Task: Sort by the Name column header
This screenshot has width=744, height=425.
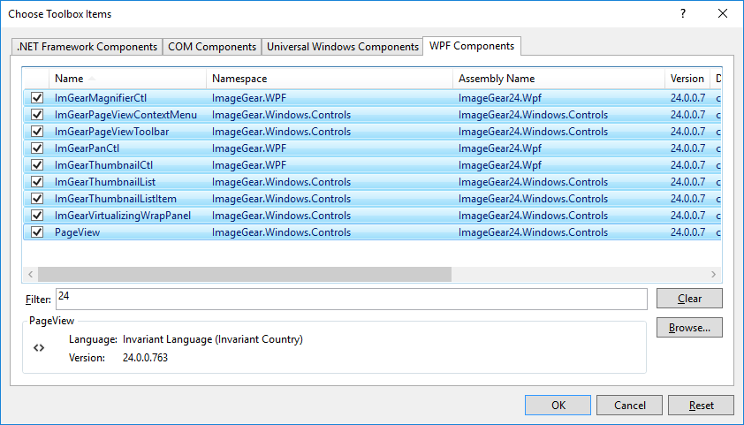Action: click(127, 79)
